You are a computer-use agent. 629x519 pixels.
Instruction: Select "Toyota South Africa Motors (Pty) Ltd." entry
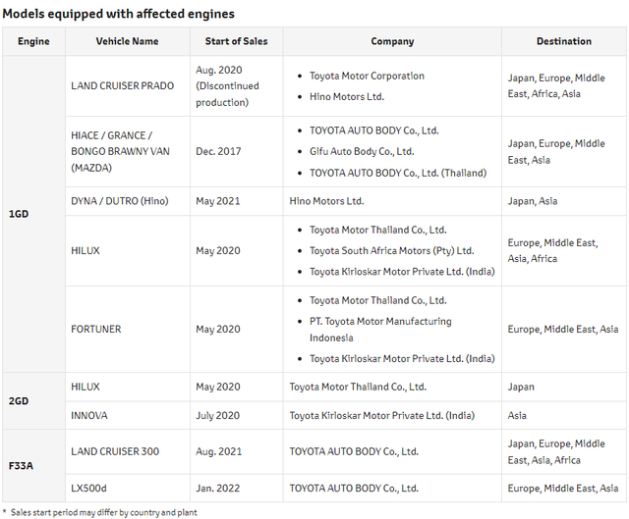click(391, 250)
